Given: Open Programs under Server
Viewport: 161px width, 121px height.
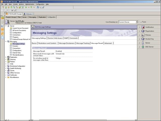Looking at the screenshot, I should pyautogui.click(x=15, y=37).
